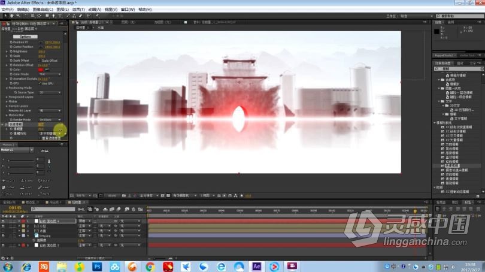Click the 切换开关/模式 button below layers
The image size is (485, 272).
point(95,258)
